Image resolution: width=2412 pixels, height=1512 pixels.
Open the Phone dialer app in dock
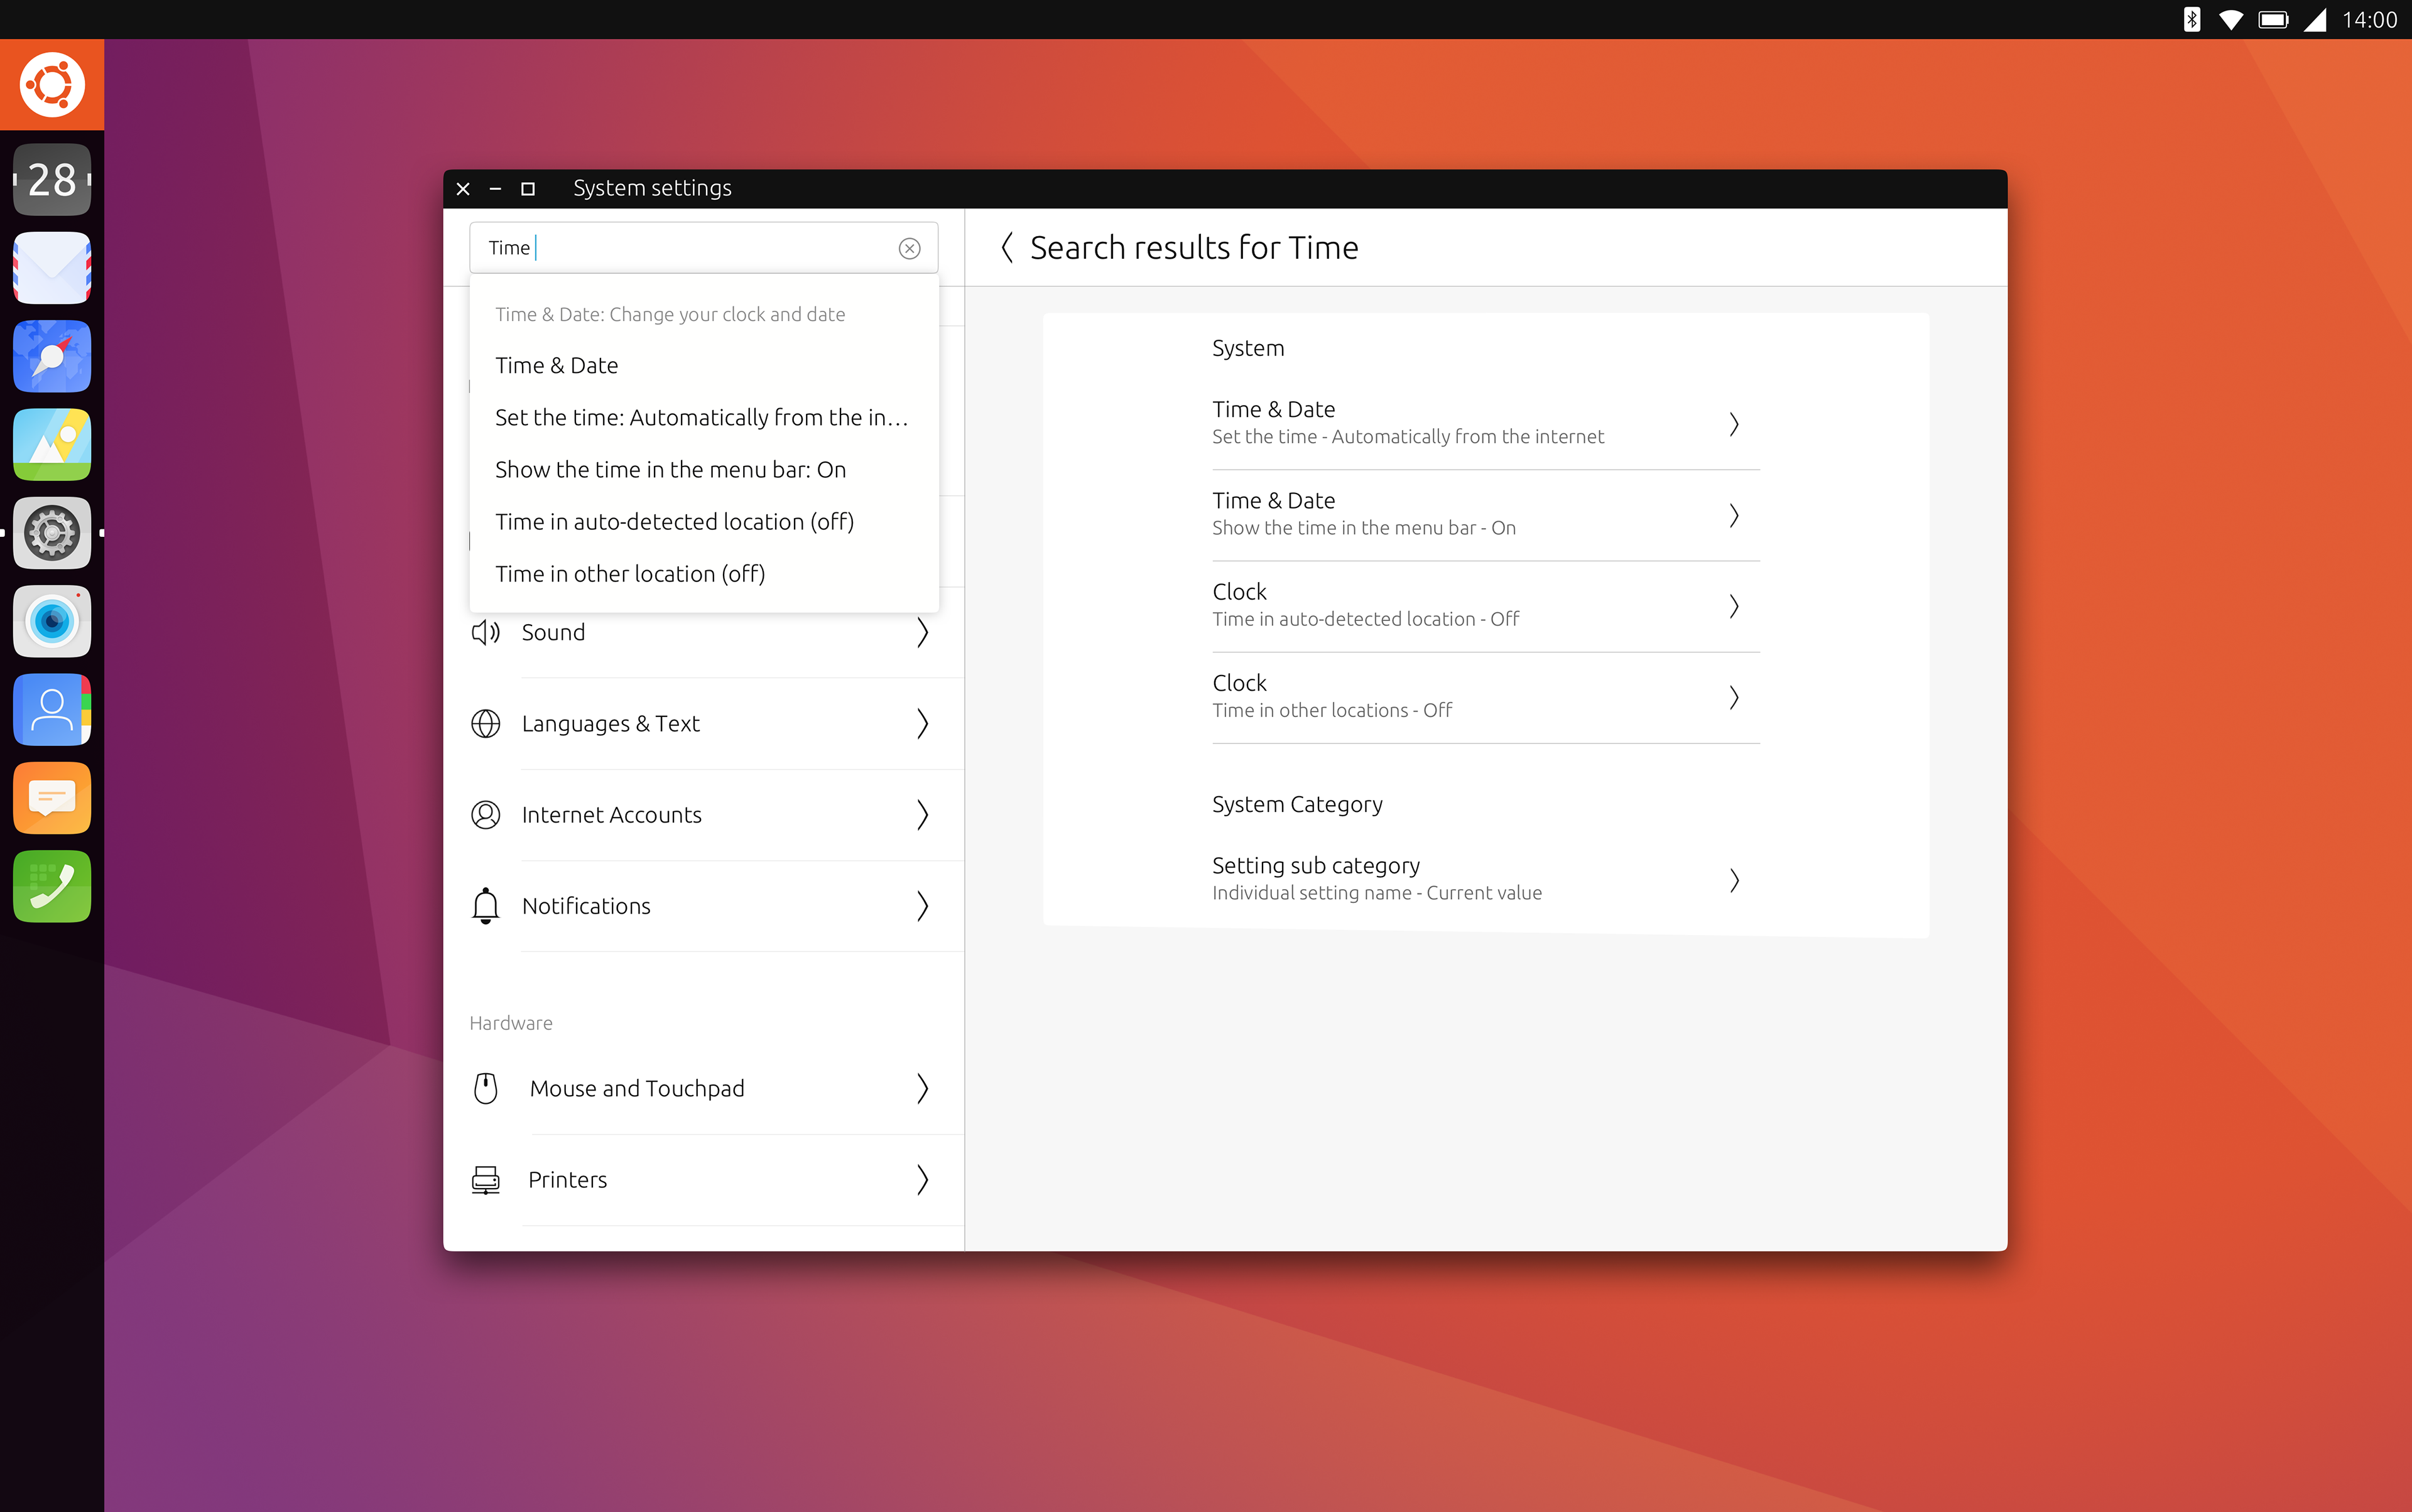pos(52,886)
